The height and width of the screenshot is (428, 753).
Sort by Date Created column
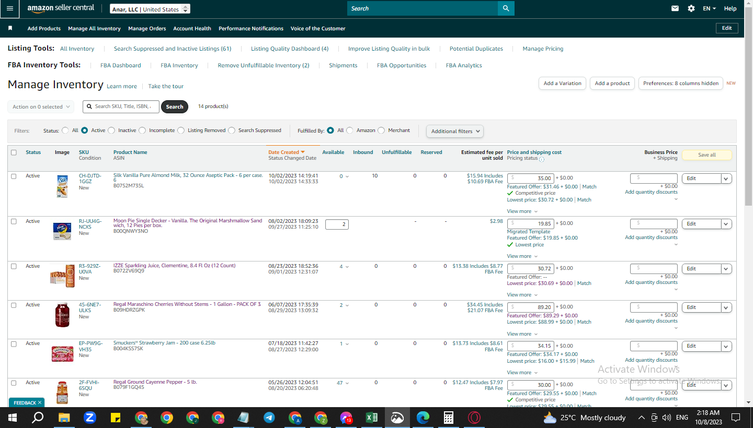coord(286,152)
